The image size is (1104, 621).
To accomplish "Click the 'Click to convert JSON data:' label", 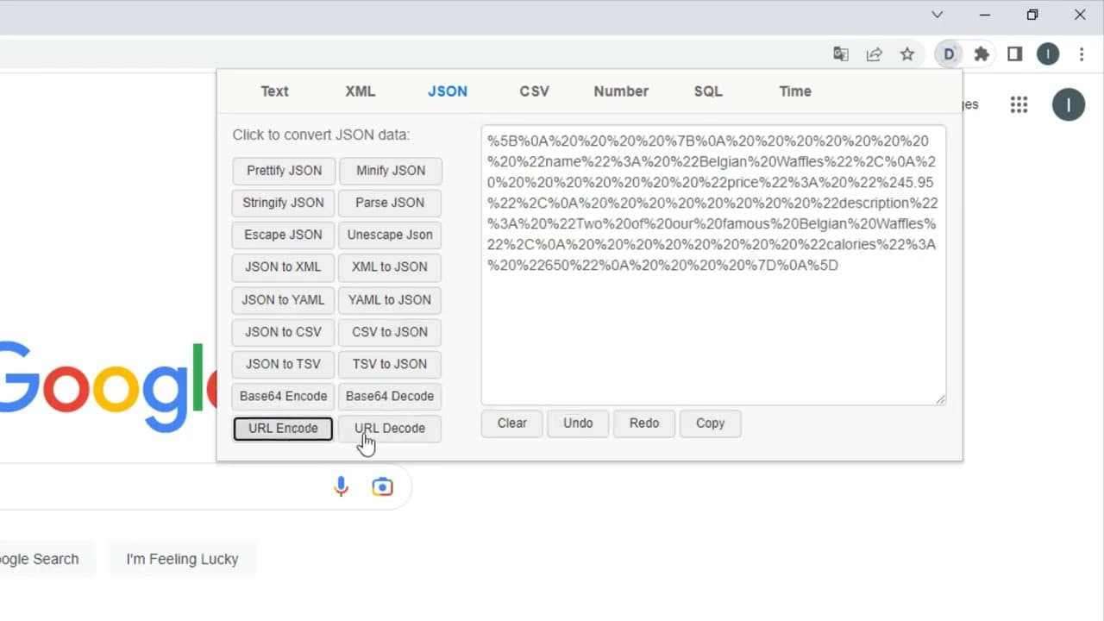I will point(321,135).
